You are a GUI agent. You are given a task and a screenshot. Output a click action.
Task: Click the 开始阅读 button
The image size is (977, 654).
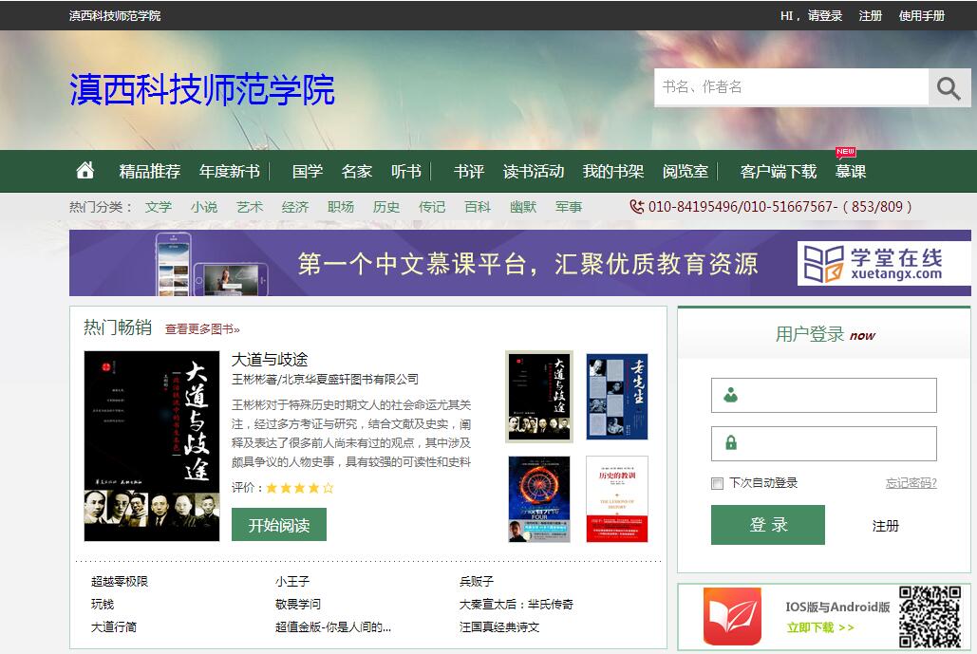(278, 525)
